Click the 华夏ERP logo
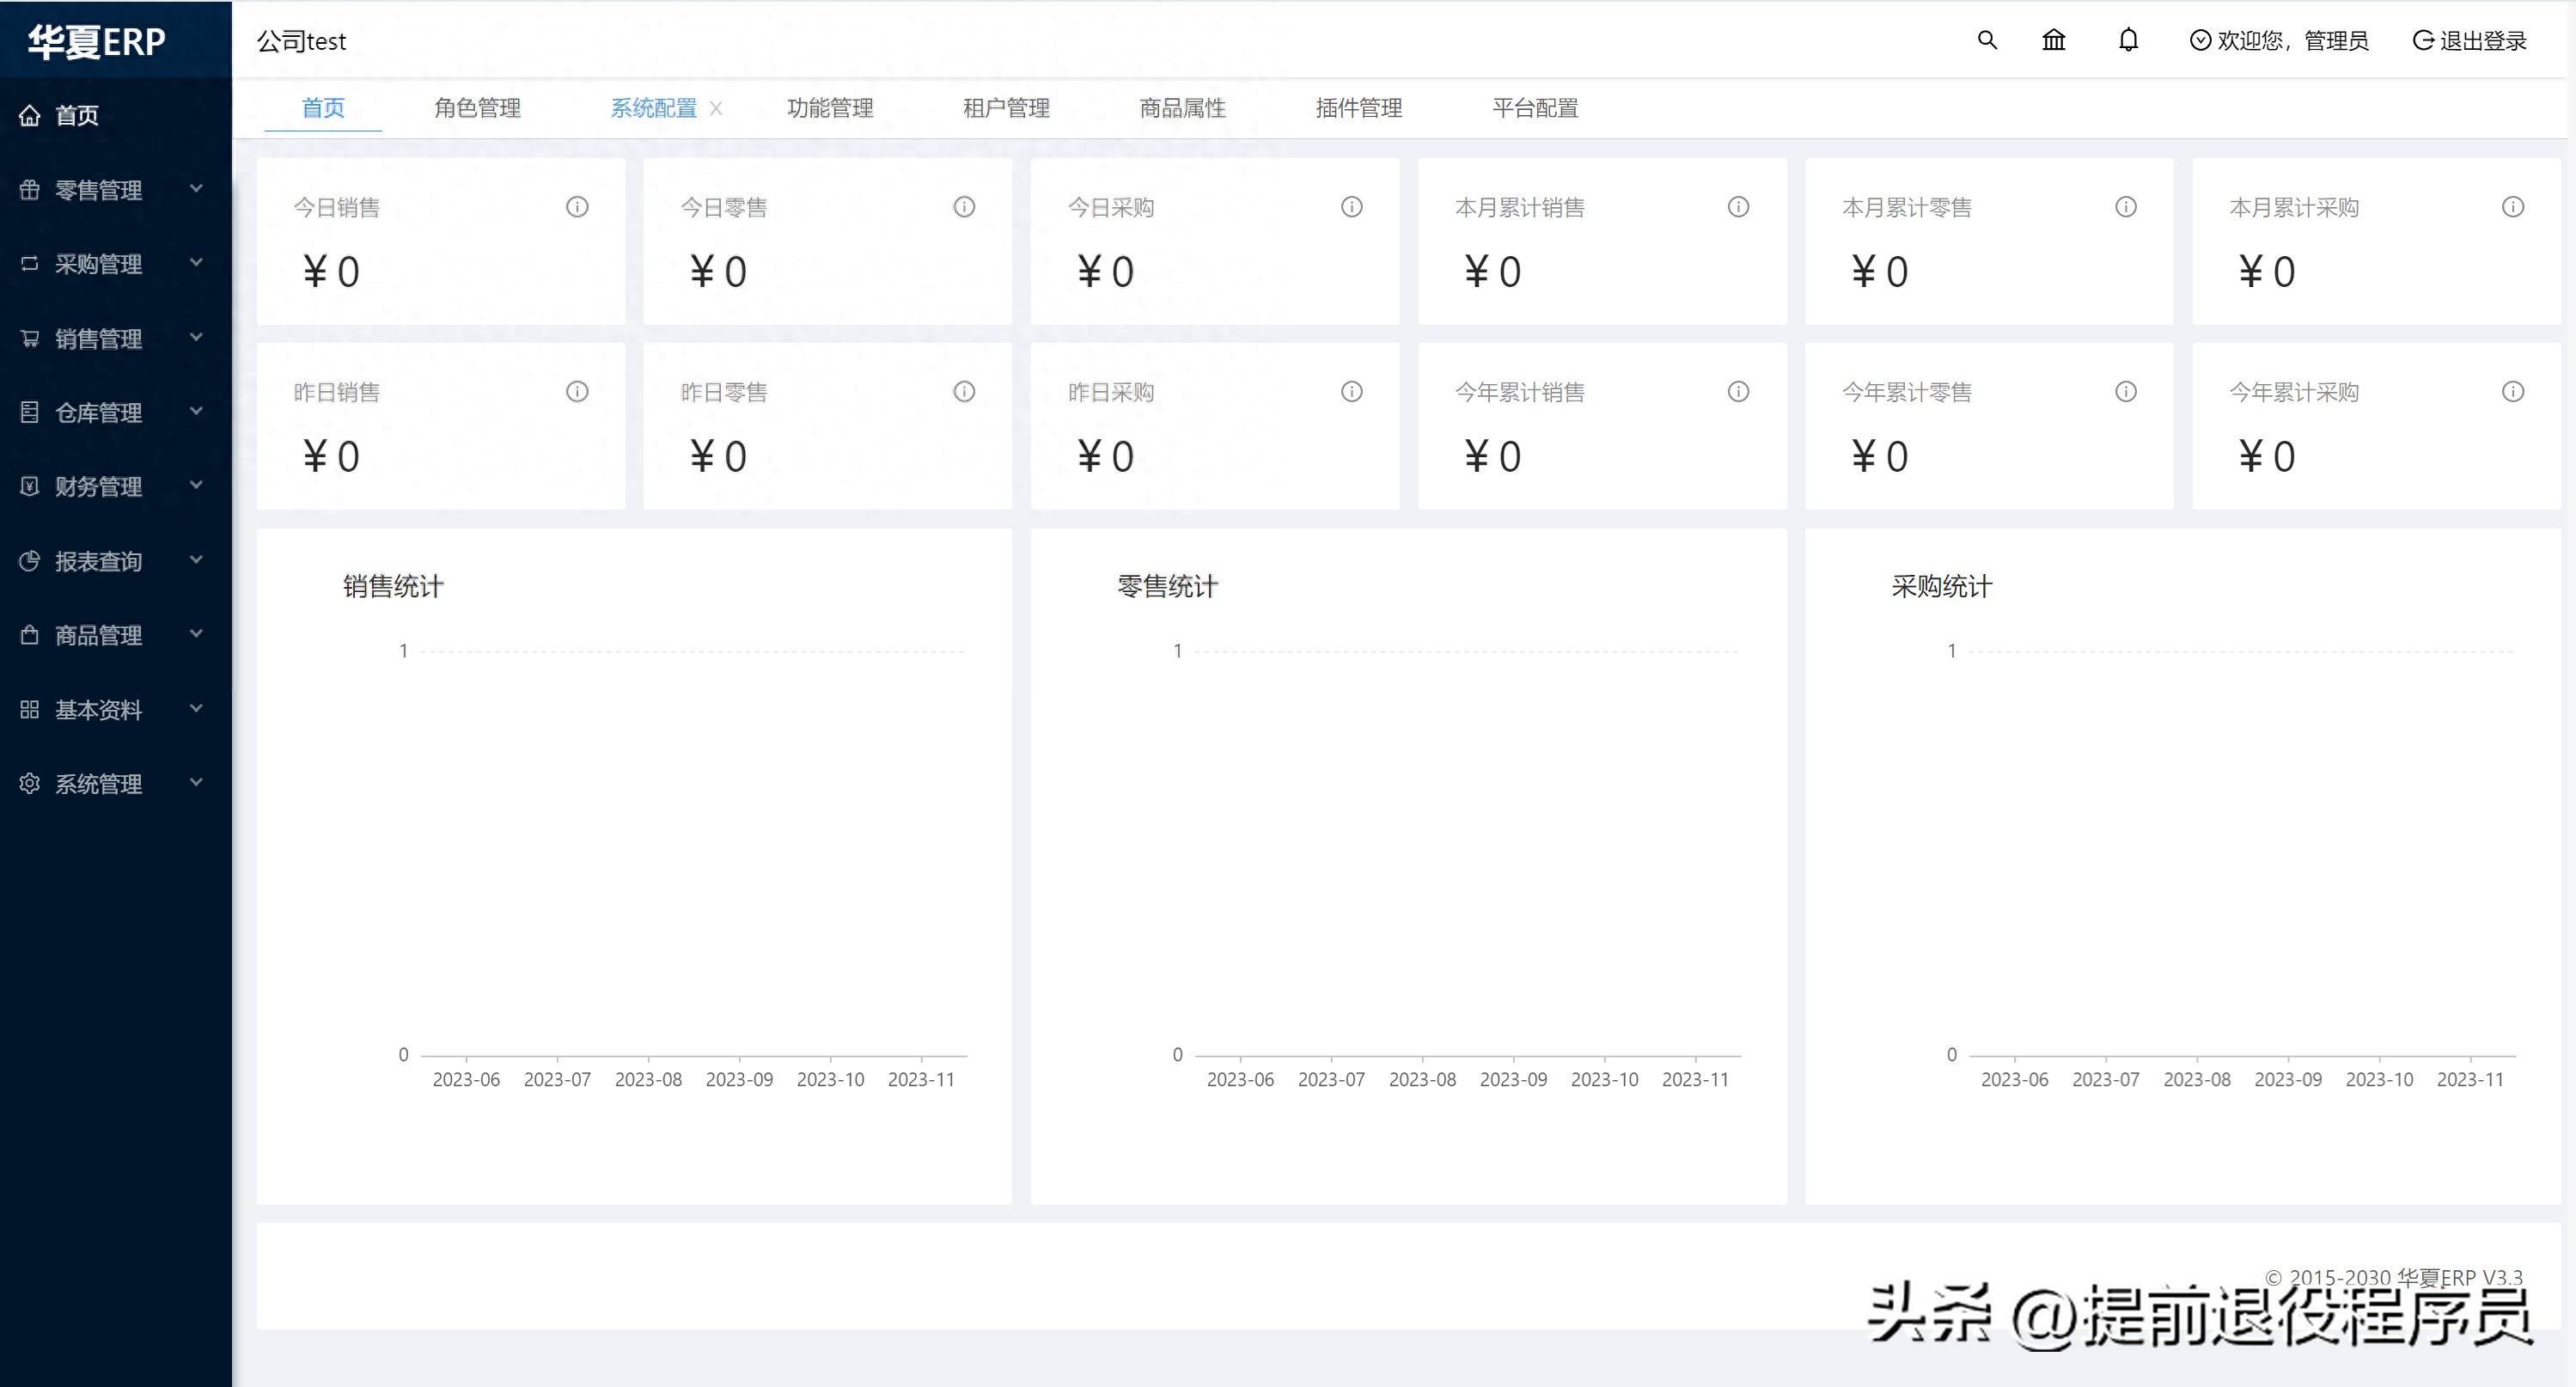Screen dimensions: 2576x1387 [97, 41]
